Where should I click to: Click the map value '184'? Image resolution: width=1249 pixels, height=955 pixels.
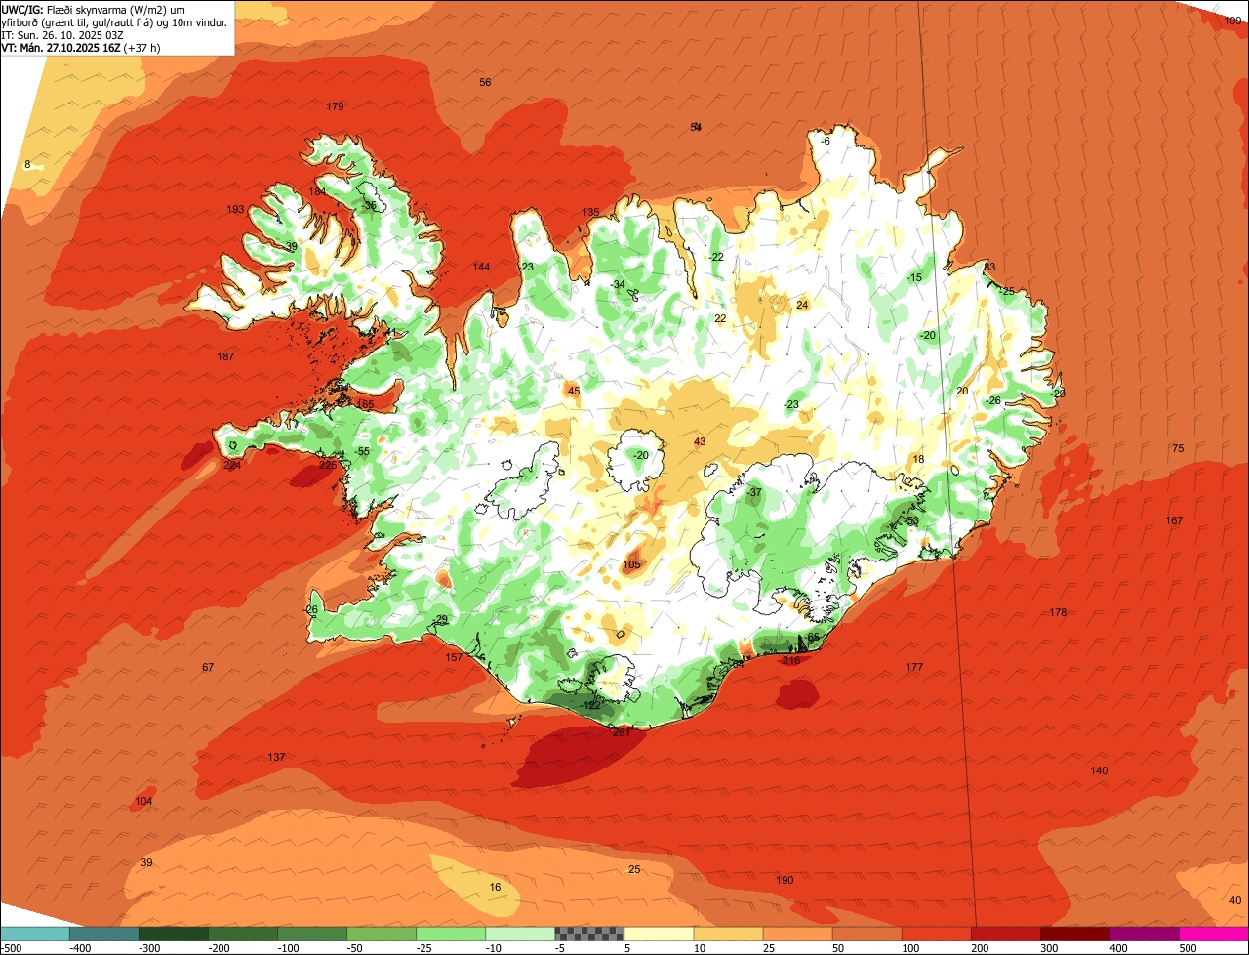pyautogui.click(x=317, y=191)
